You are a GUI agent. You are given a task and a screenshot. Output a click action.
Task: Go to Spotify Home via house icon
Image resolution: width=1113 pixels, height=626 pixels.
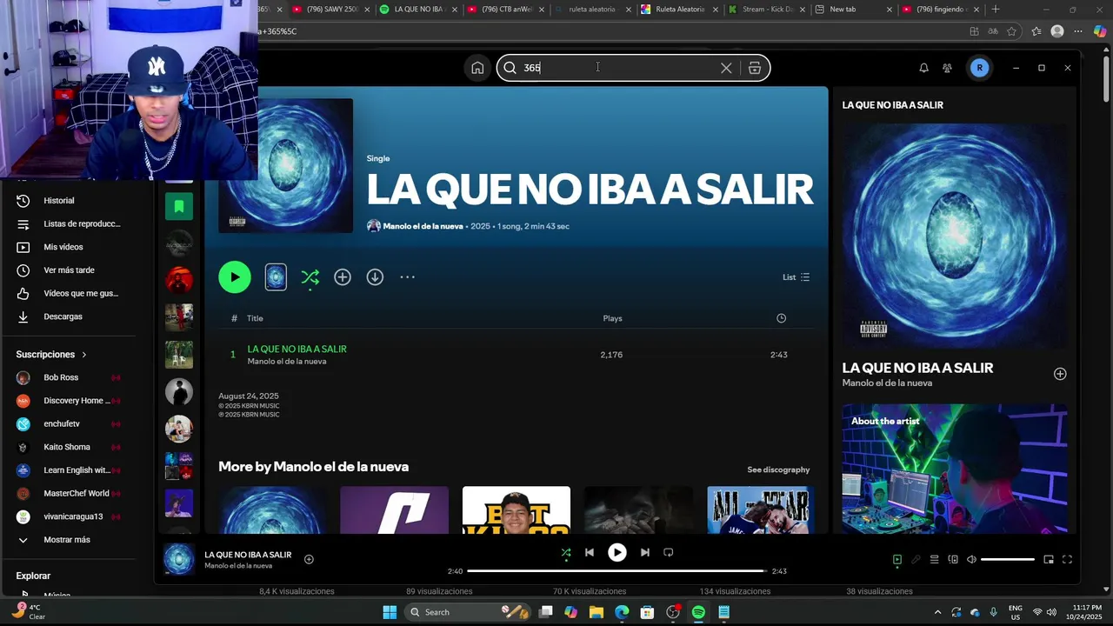tap(477, 68)
